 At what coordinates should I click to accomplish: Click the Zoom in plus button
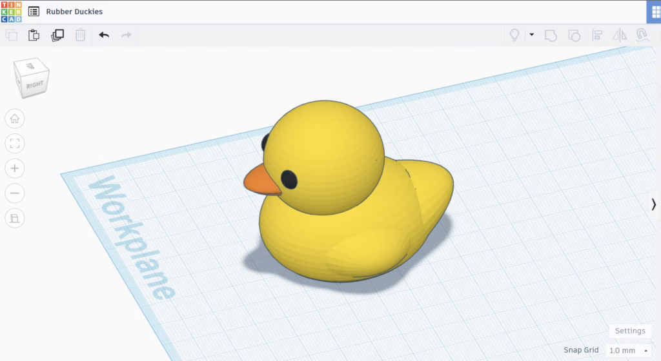15,169
